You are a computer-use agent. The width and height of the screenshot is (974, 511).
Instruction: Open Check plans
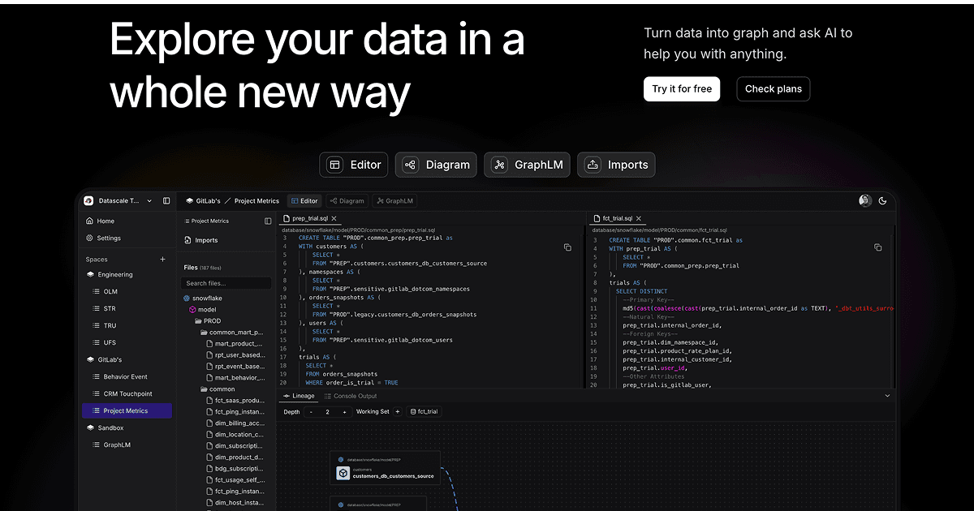(x=773, y=88)
